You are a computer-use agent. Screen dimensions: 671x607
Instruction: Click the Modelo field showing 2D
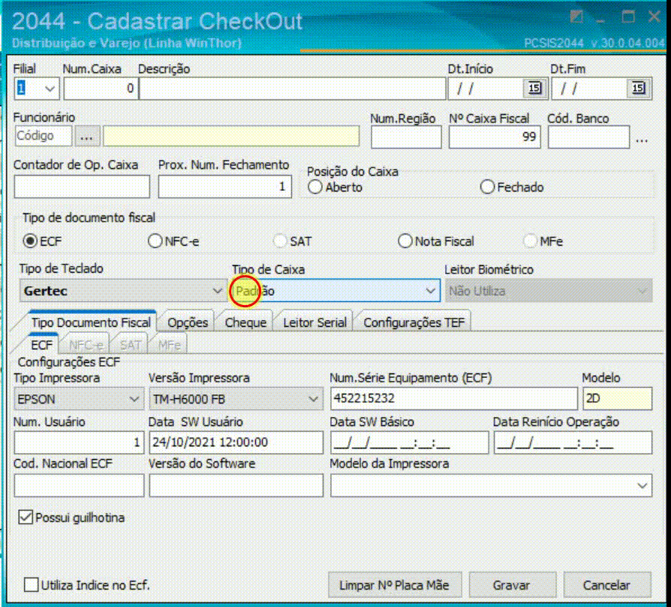[x=617, y=399]
